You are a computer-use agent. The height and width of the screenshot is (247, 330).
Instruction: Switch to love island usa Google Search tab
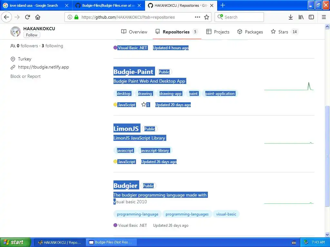34,5
